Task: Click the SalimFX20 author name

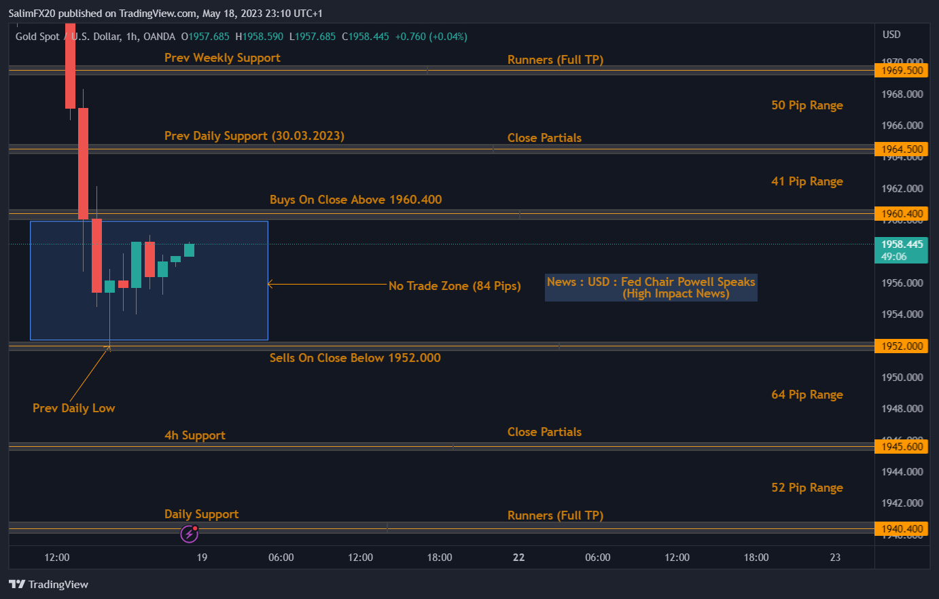Action: [31, 13]
